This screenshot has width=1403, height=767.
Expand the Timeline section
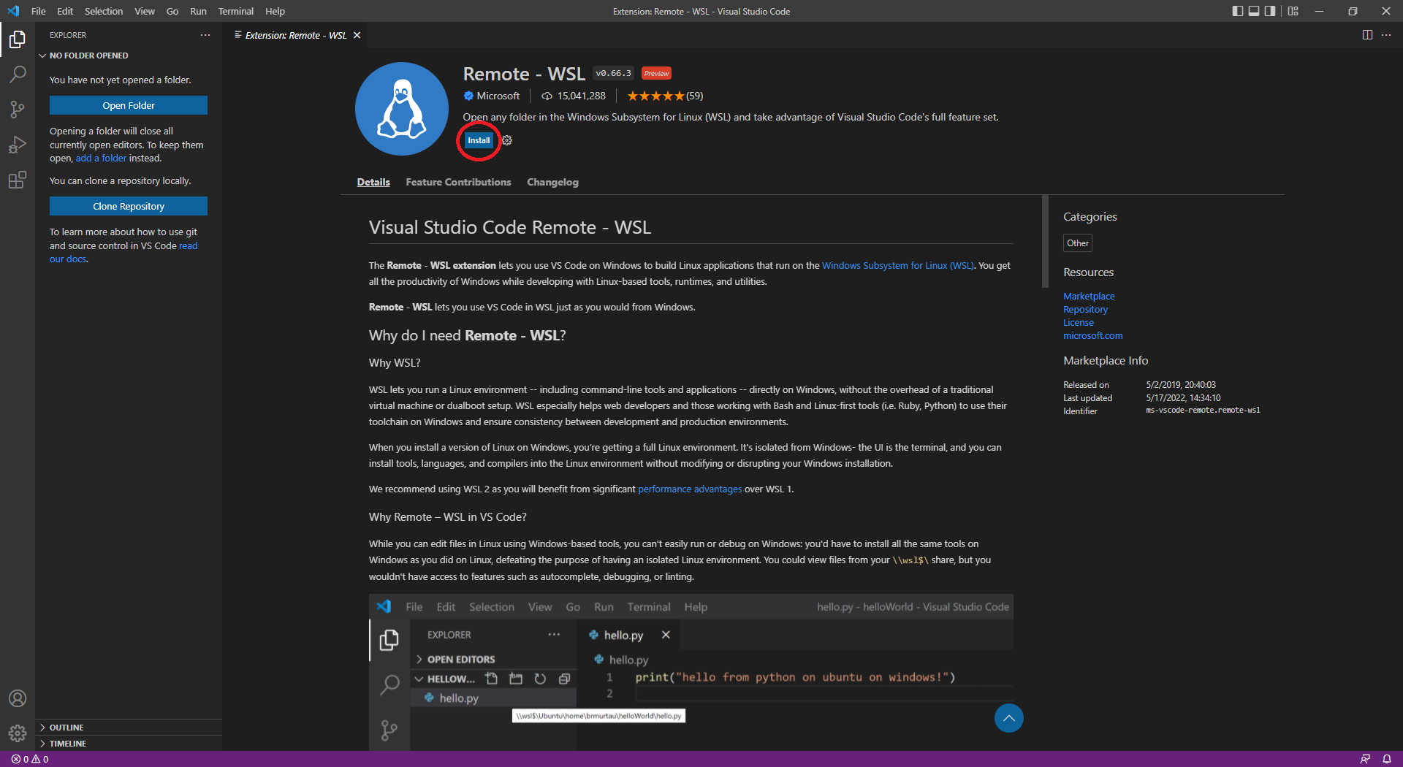129,744
